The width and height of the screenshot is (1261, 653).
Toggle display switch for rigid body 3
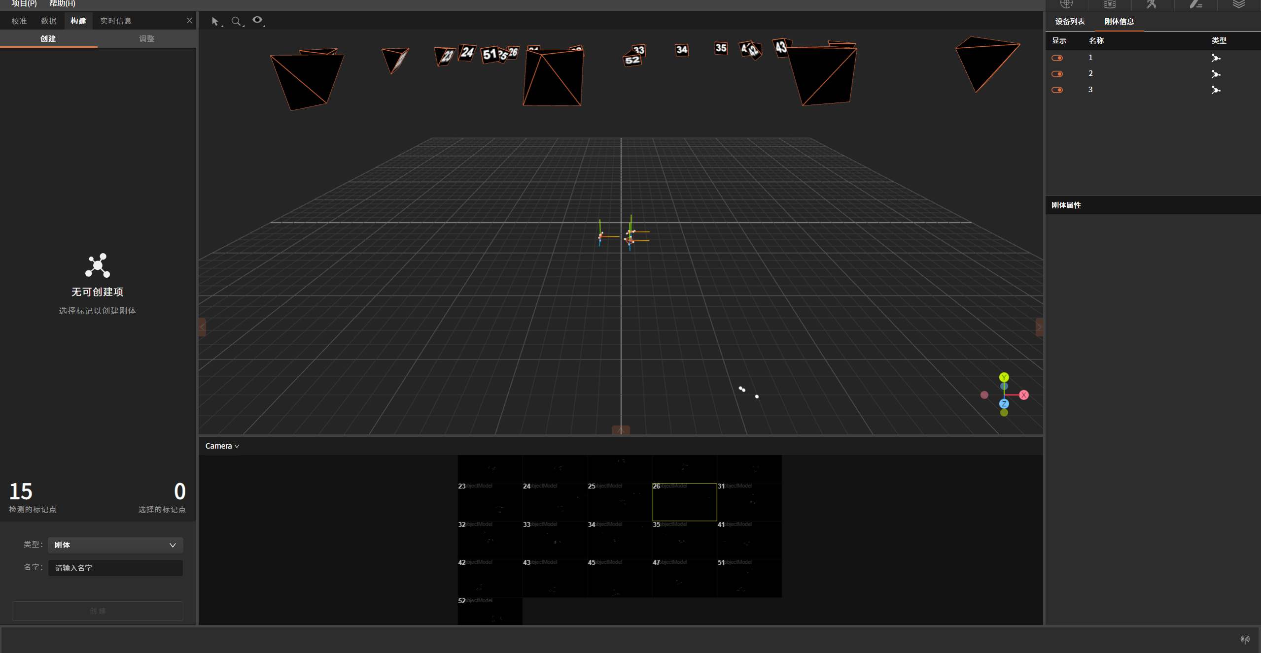point(1057,90)
